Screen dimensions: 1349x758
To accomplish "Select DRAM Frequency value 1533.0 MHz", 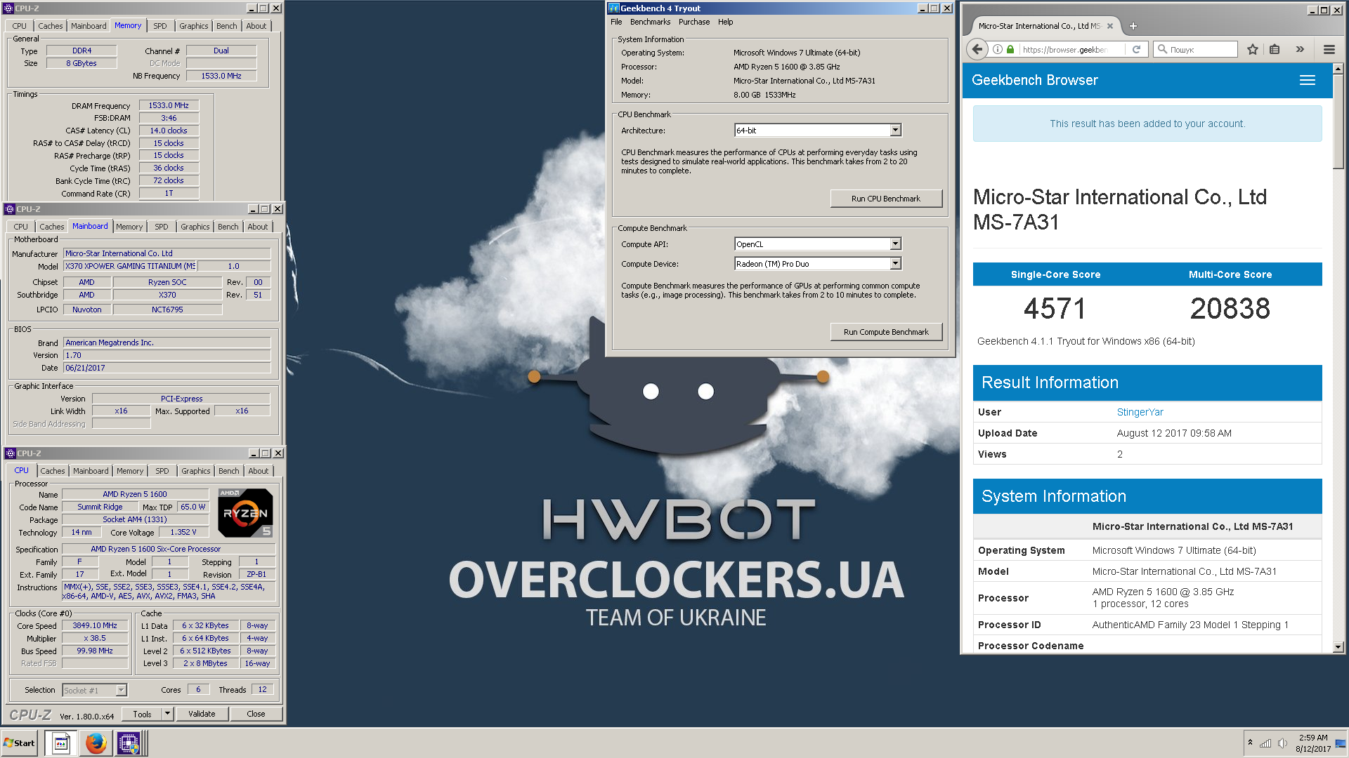I will coord(169,105).
